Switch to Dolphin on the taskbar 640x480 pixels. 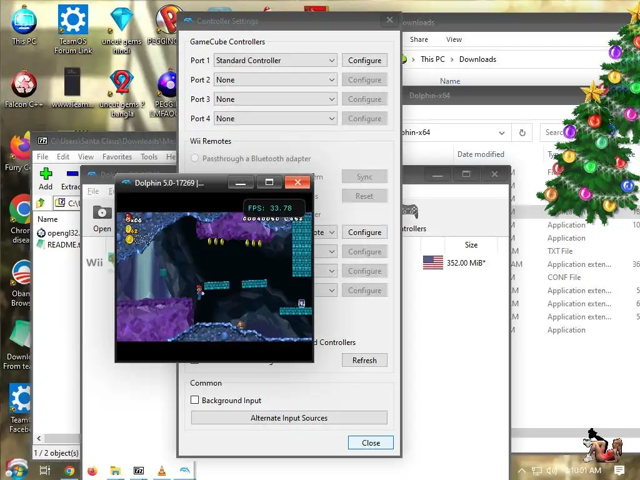(x=184, y=471)
